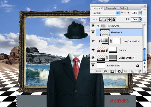
Task: Click the Checker floor layer thumbnail
Action: [x=101, y=58]
